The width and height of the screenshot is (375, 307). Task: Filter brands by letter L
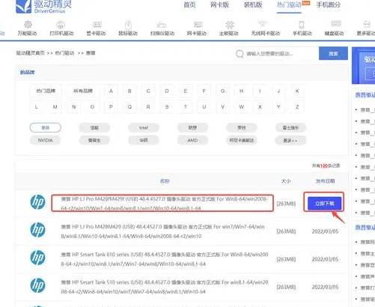(37, 107)
